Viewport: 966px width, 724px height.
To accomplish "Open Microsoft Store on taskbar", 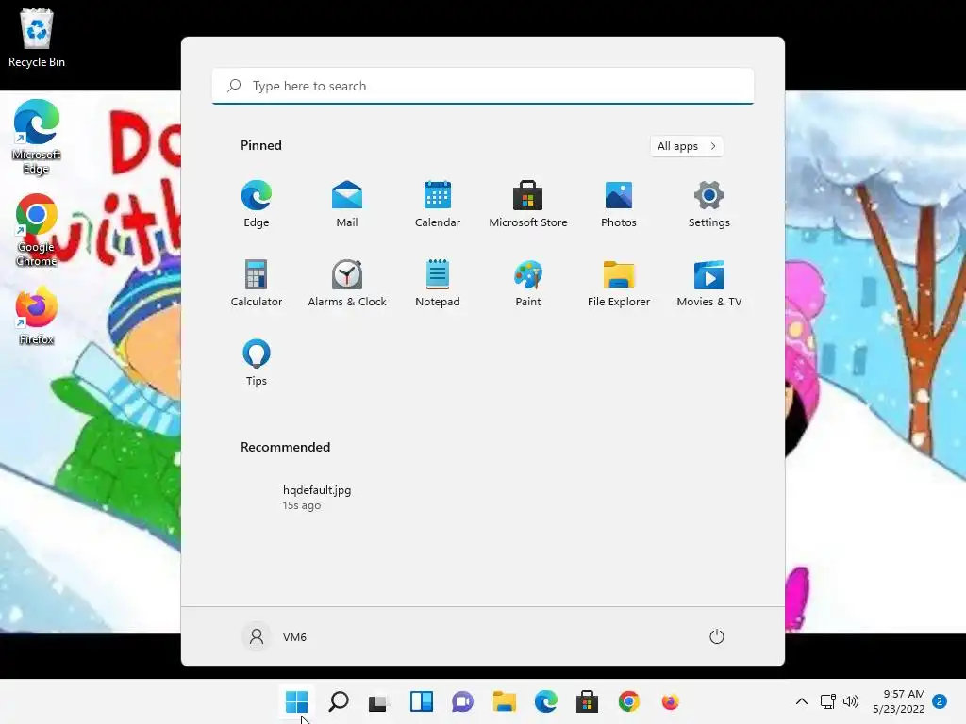I will tap(587, 701).
